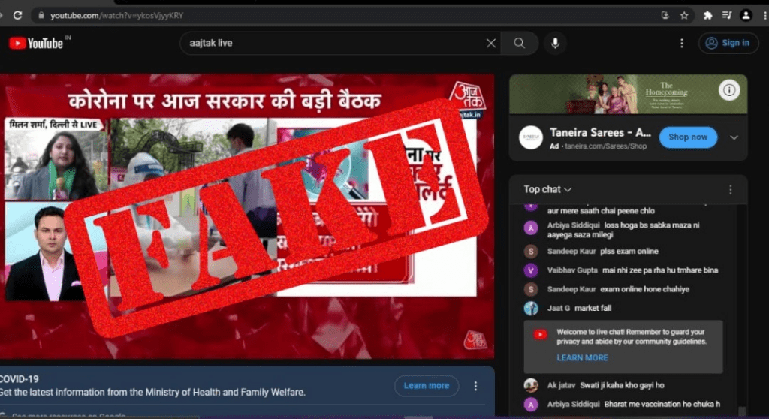Image resolution: width=769 pixels, height=419 pixels.
Task: Open YouTube settings three-dot menu
Action: point(682,43)
